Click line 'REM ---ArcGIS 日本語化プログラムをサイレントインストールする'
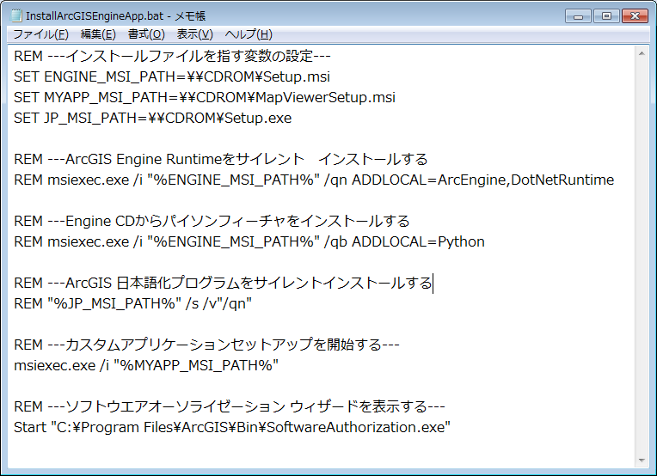 pyautogui.click(x=223, y=283)
